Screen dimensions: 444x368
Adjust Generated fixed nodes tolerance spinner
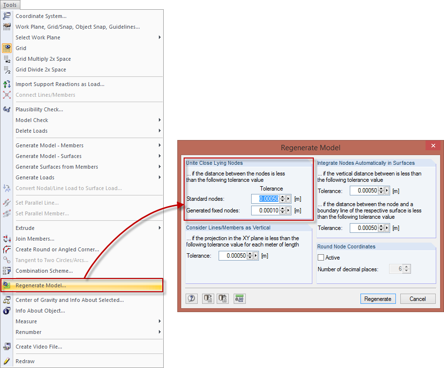[282, 210]
